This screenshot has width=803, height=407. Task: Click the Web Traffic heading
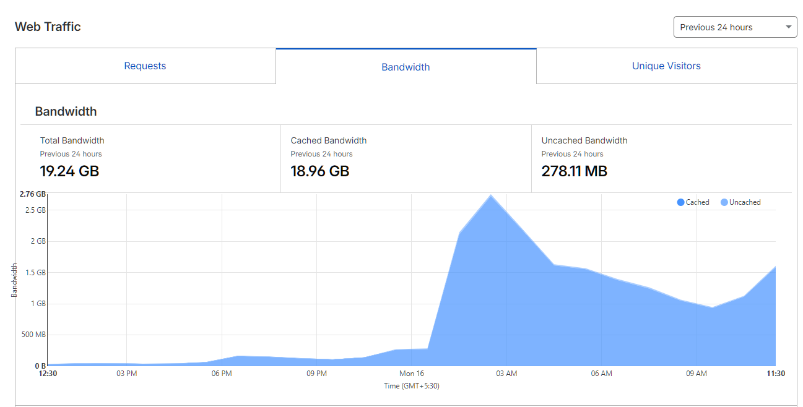tap(48, 27)
